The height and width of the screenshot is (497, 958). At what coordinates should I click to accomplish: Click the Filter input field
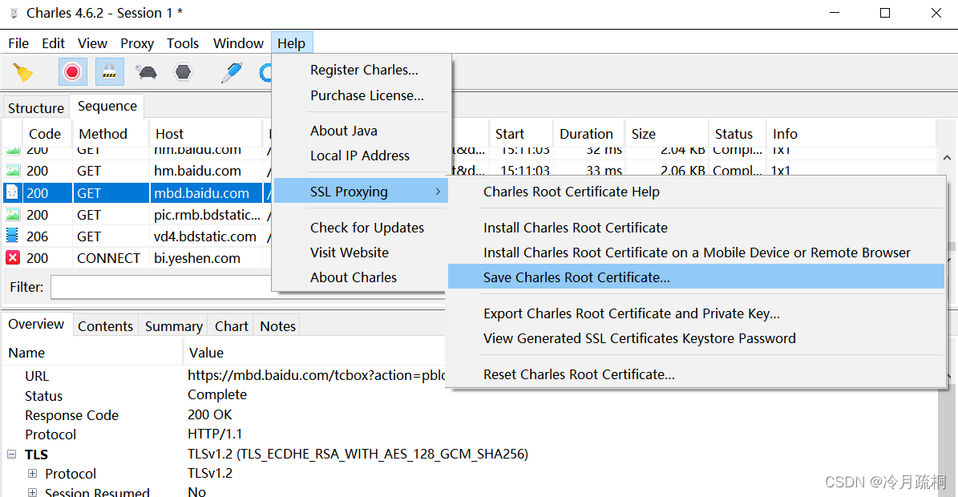click(x=161, y=287)
